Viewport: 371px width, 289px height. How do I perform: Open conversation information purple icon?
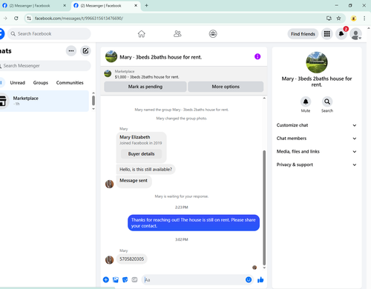257,56
